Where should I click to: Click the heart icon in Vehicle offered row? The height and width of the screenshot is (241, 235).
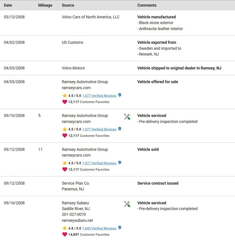65,102
